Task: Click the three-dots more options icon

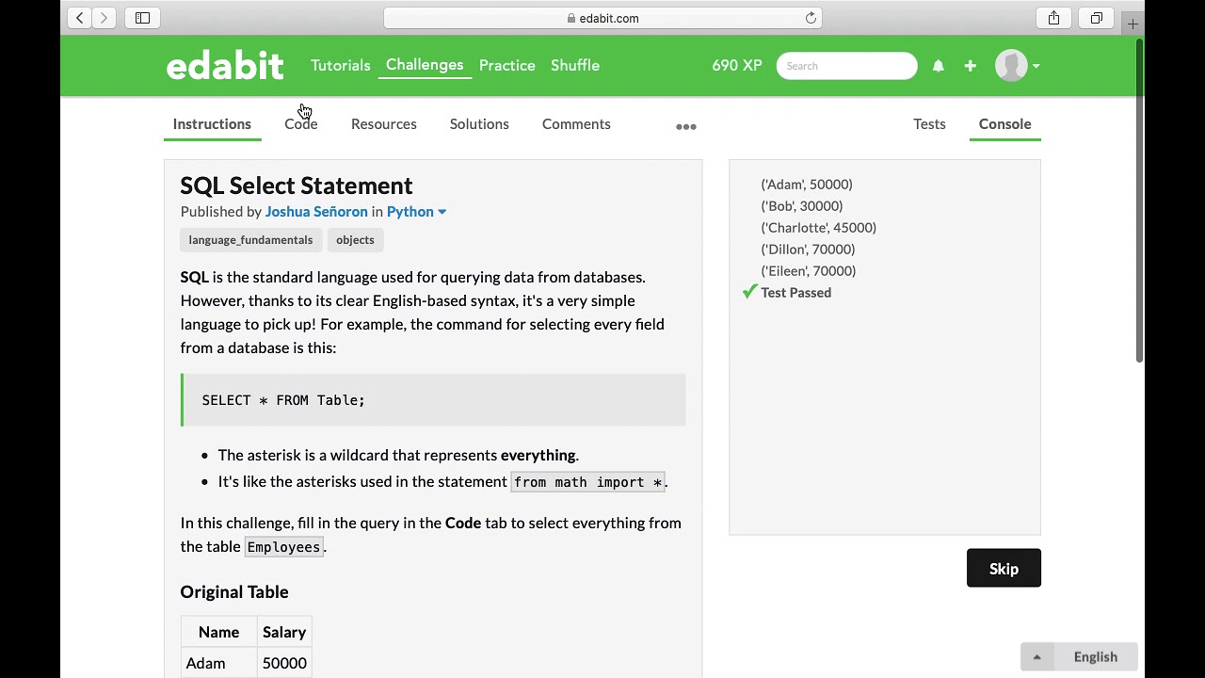Action: (x=686, y=126)
